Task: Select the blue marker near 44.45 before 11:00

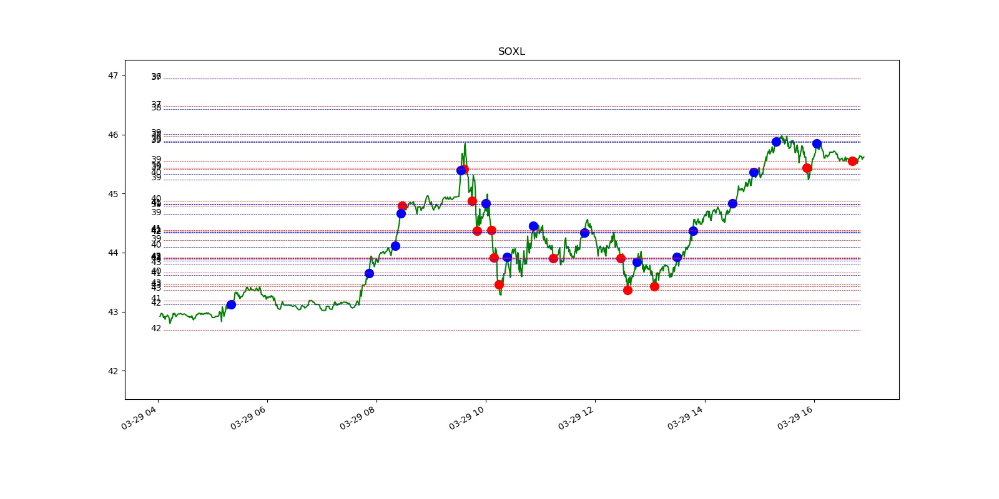Action: click(x=533, y=226)
